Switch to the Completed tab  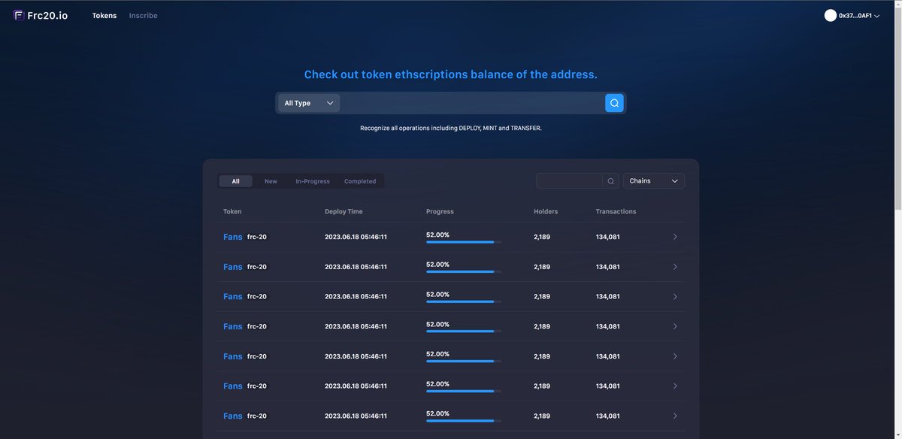(360, 181)
